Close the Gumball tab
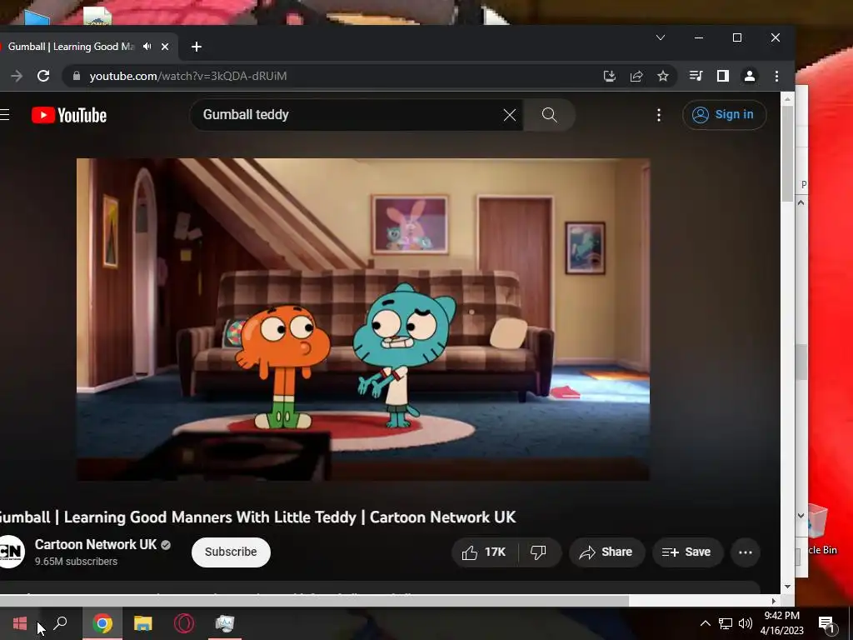This screenshot has width=853, height=640. point(165,47)
